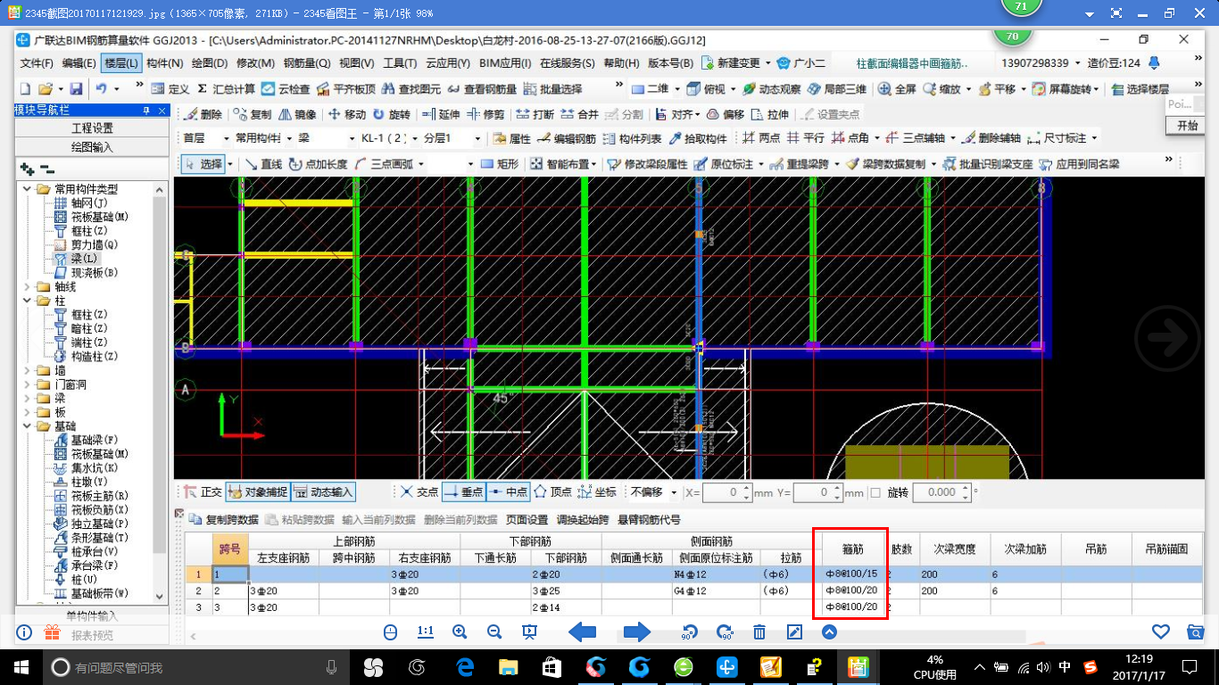Screen dimensions: 1219x685
Task: Open 查找图元 binoculars tool
Action: 411,89
